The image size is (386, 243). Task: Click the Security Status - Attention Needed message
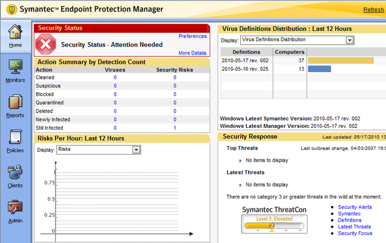pyautogui.click(x=112, y=45)
